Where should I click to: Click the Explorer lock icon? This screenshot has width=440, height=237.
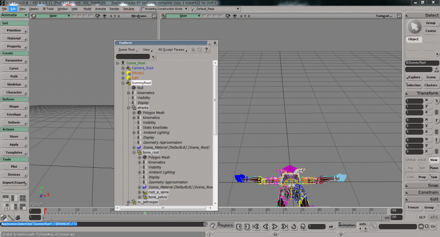click(x=193, y=50)
